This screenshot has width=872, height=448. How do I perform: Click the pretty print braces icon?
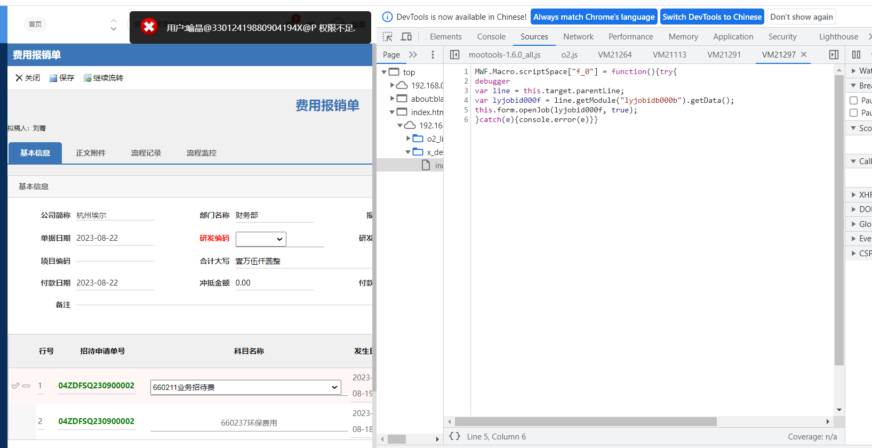[454, 436]
